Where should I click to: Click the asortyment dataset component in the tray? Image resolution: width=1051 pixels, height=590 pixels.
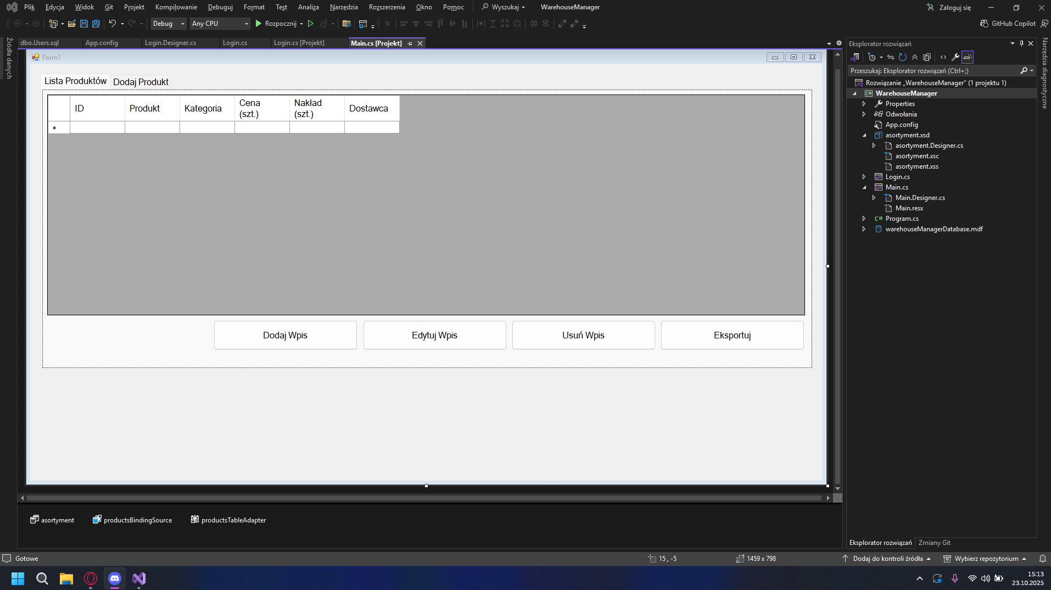click(52, 520)
